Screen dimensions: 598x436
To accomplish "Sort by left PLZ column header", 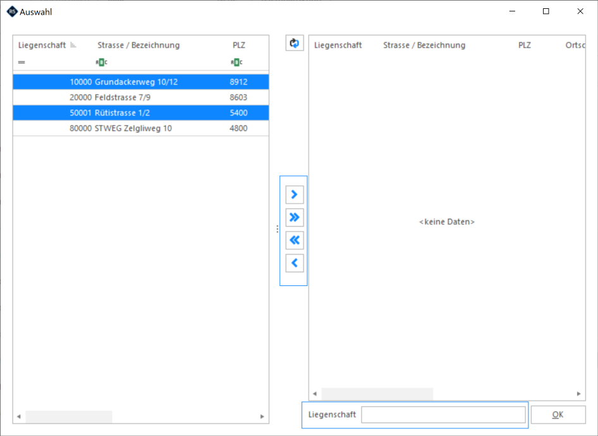I will (239, 45).
